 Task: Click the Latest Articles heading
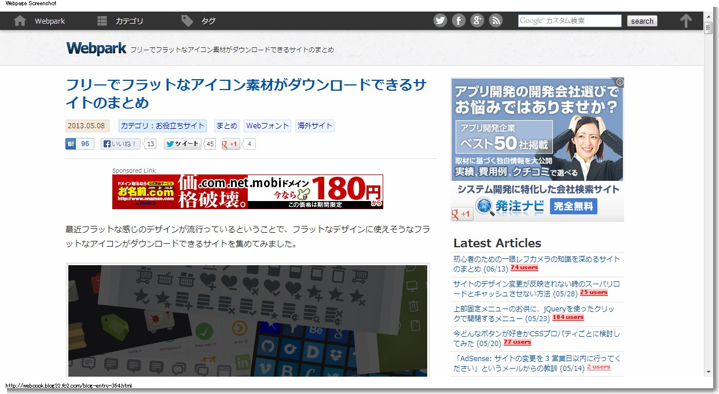497,243
